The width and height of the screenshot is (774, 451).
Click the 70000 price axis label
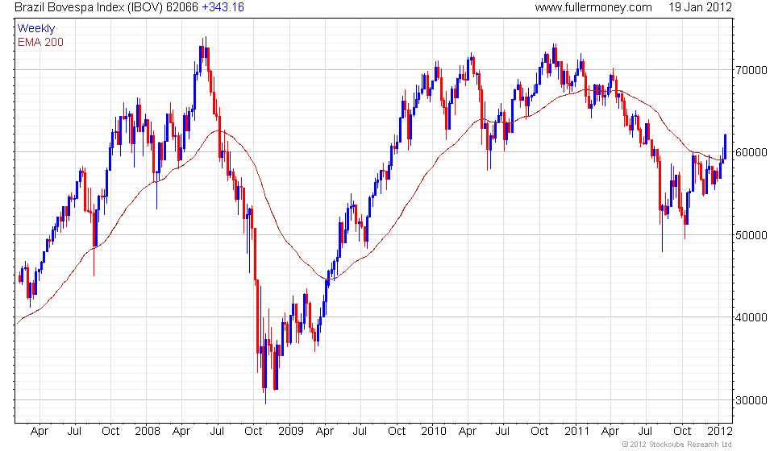[751, 70]
